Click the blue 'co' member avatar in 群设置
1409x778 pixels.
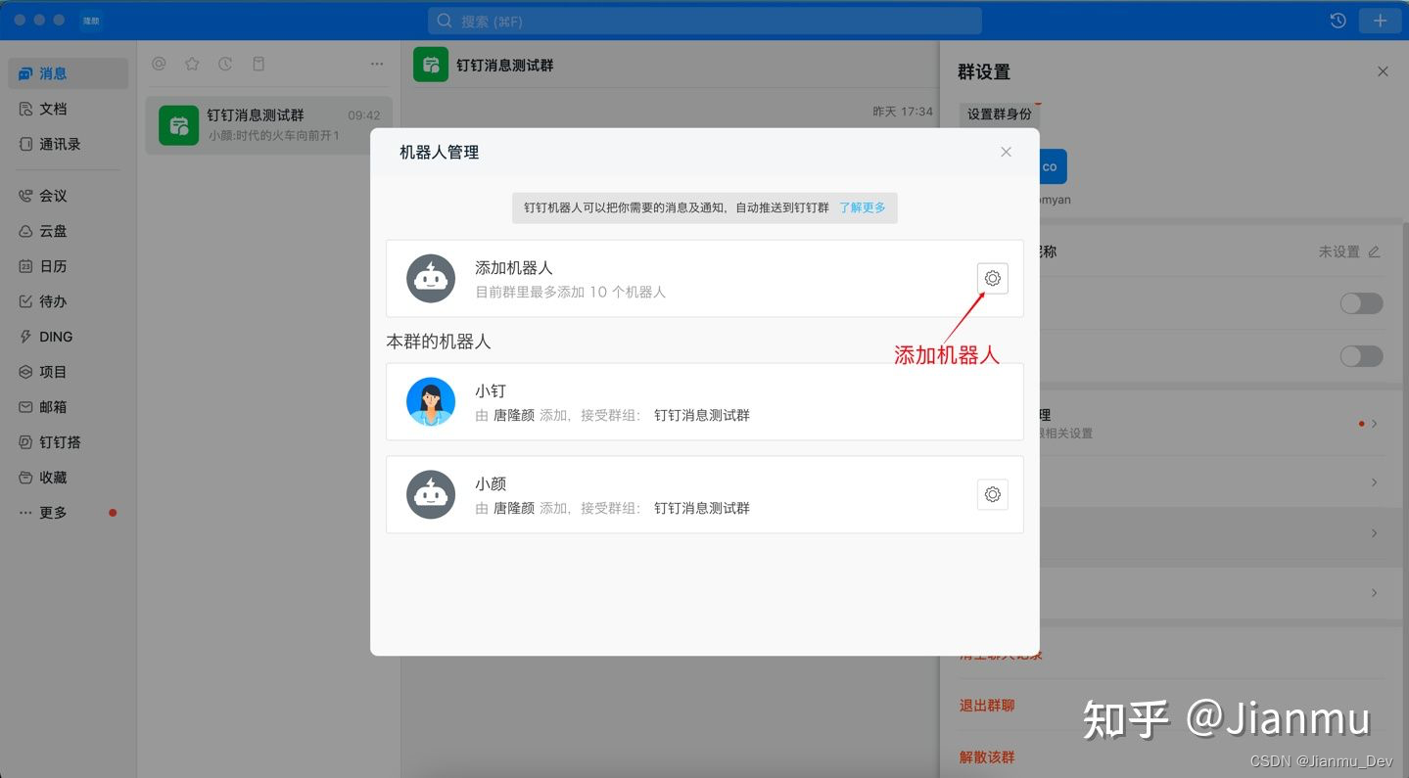[x=1052, y=166]
